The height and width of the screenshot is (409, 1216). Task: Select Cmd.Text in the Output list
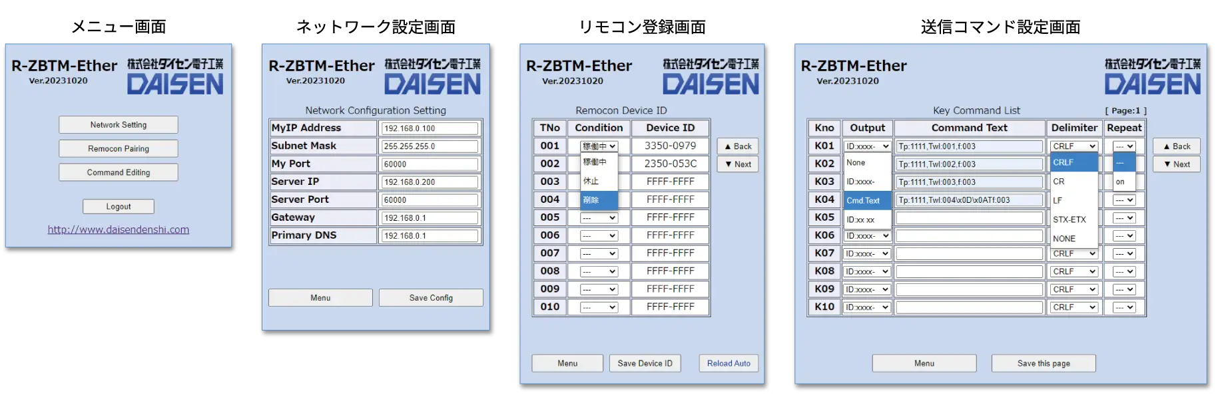(x=864, y=200)
